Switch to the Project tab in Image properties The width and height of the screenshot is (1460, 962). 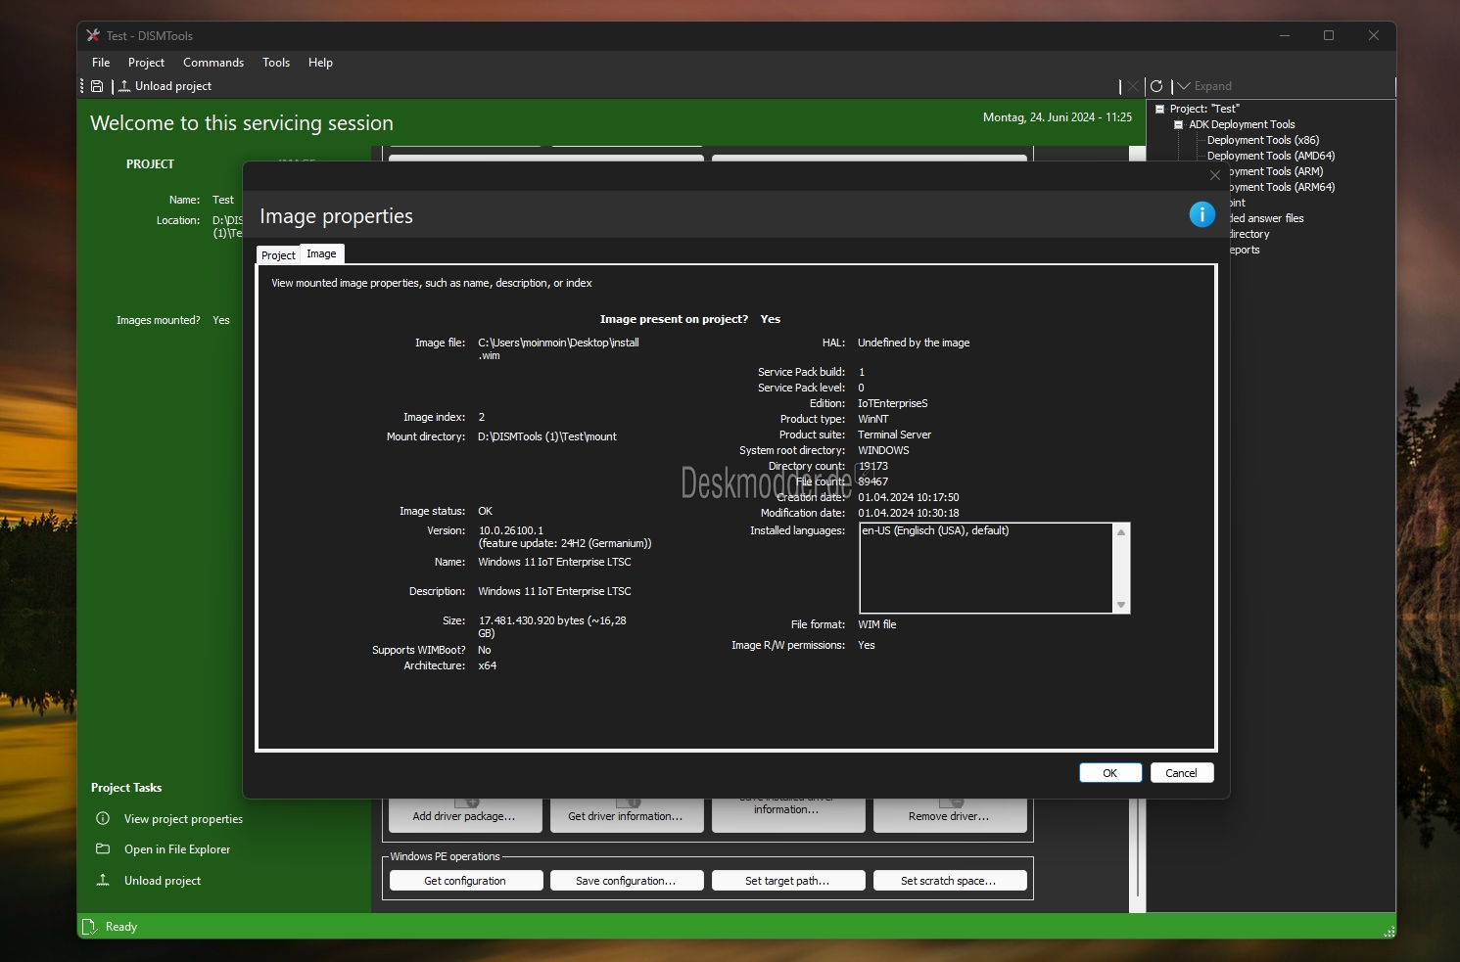pos(278,254)
